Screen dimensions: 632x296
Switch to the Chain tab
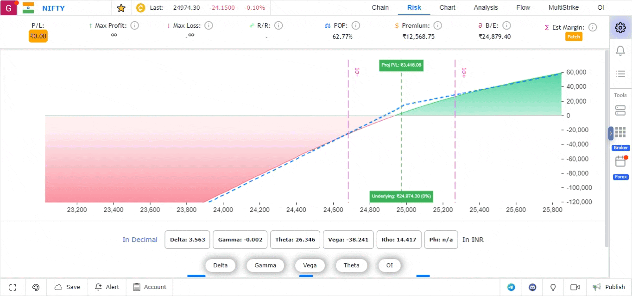click(x=380, y=7)
